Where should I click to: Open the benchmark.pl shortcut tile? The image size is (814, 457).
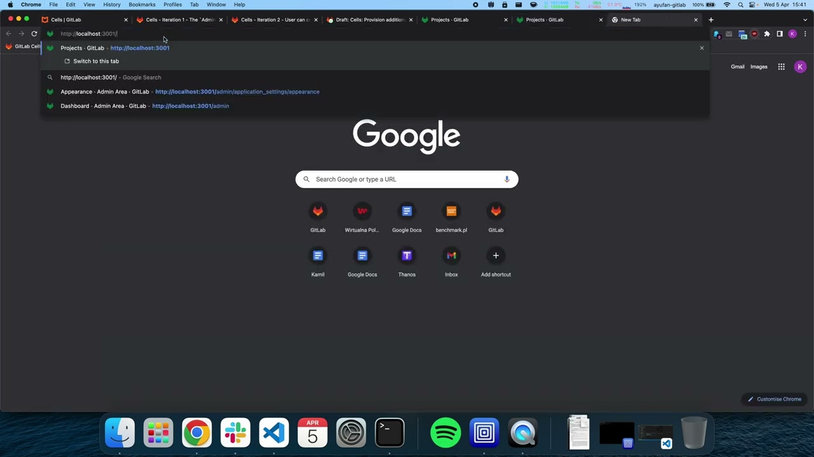coord(451,218)
